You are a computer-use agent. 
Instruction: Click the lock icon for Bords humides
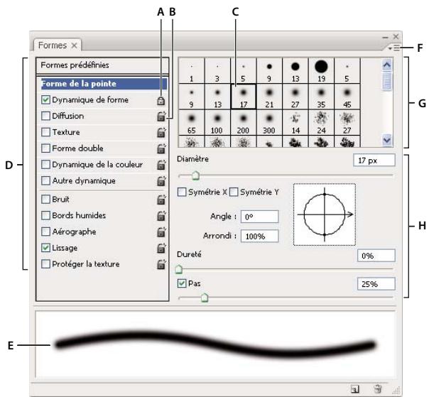[x=161, y=216]
